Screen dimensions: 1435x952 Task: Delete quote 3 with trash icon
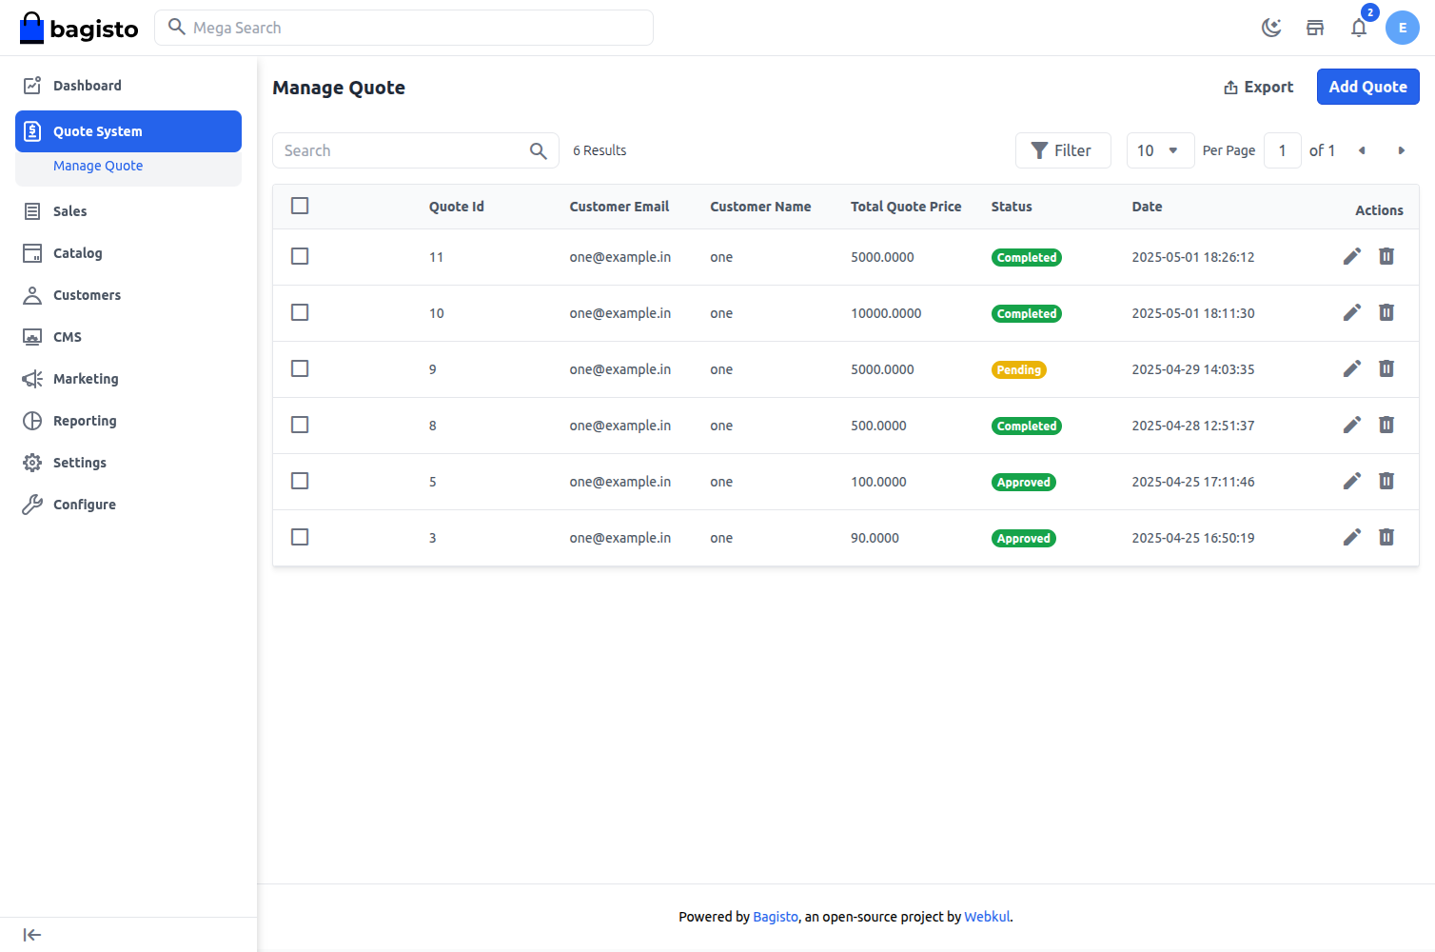(x=1386, y=537)
